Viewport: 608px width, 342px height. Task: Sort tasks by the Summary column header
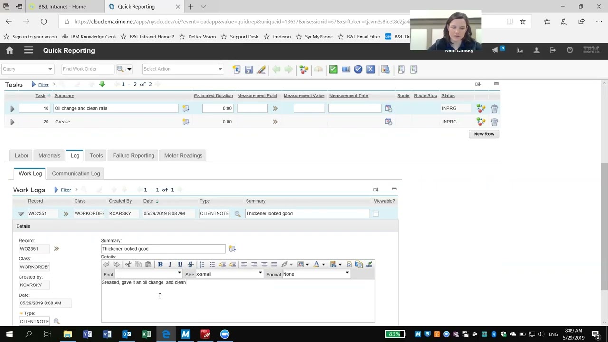64,95
